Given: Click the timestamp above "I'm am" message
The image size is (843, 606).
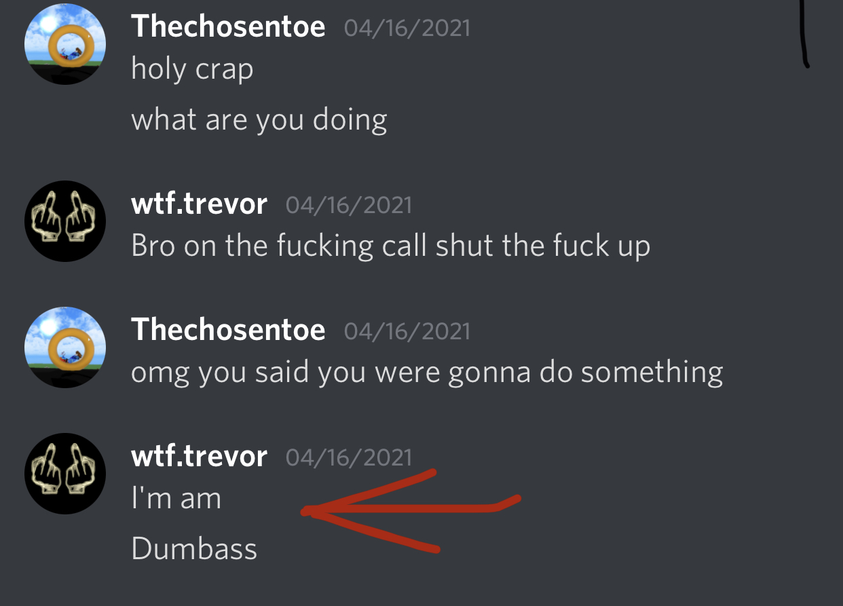Looking at the screenshot, I should [349, 457].
